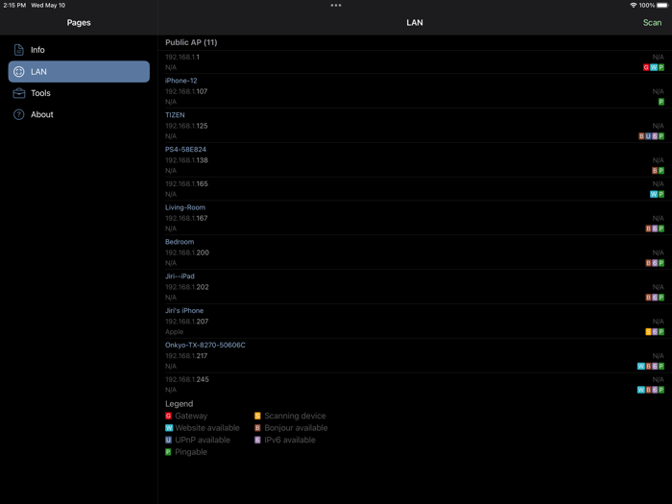Click the UPnP available legend icon
The height and width of the screenshot is (504, 672).
[x=168, y=440]
